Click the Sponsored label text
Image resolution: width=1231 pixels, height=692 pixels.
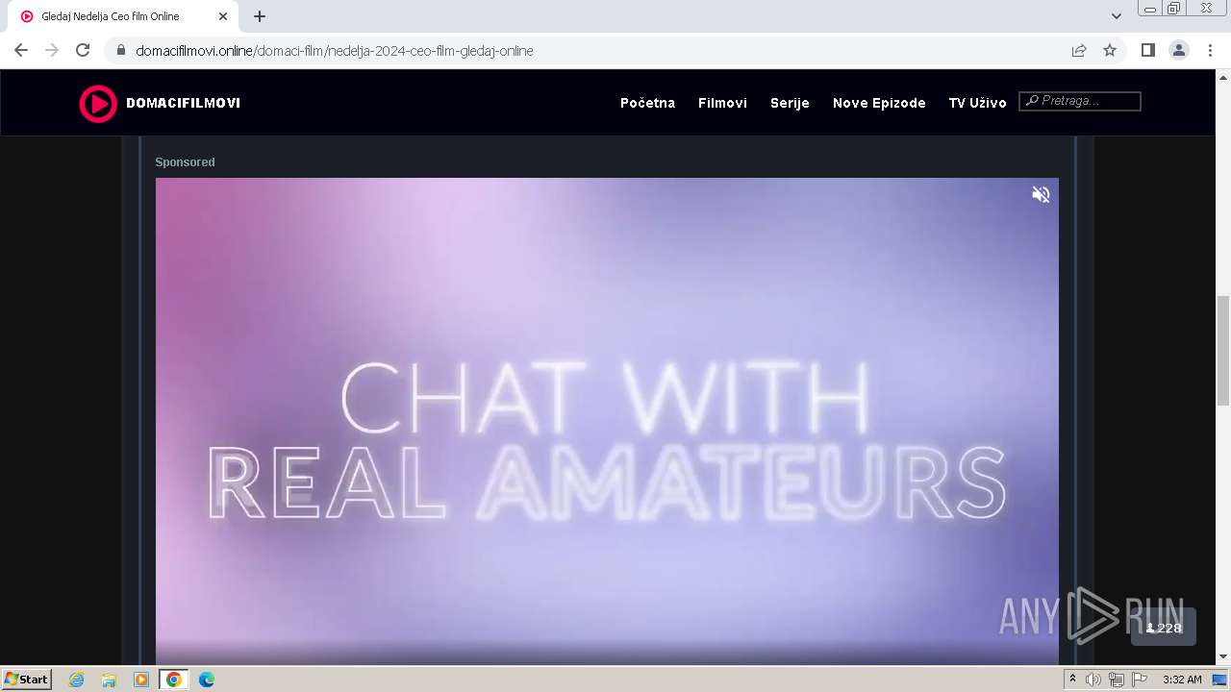coord(185,162)
